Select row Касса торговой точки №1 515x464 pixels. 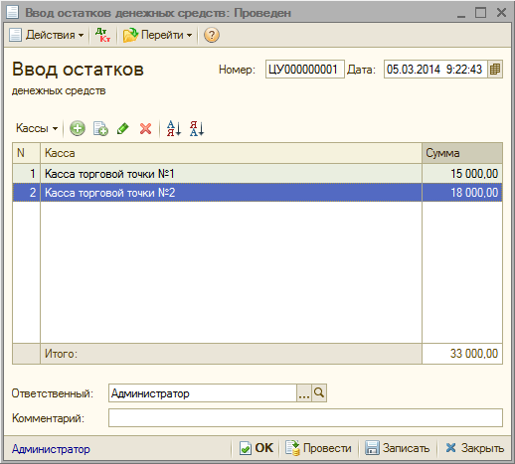tap(257, 173)
